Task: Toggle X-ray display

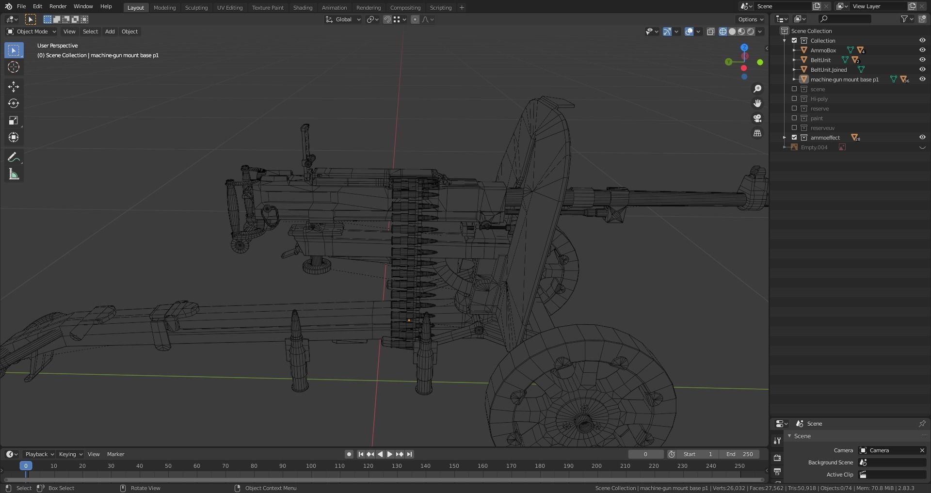Action: click(711, 32)
